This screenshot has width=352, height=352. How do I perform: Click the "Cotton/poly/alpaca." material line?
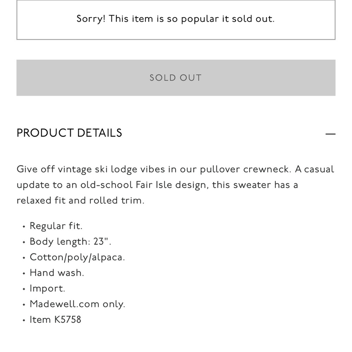coord(77,257)
